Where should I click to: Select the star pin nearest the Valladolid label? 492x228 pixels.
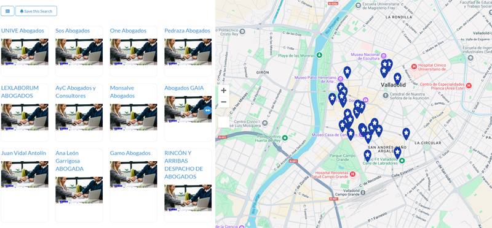pos(397,78)
